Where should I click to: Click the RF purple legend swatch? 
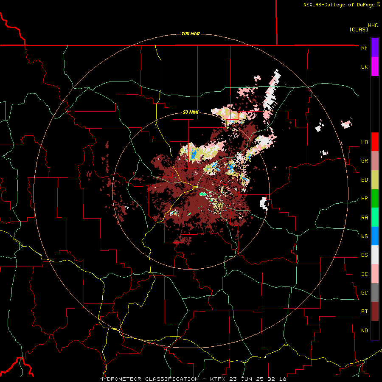pyautogui.click(x=375, y=48)
